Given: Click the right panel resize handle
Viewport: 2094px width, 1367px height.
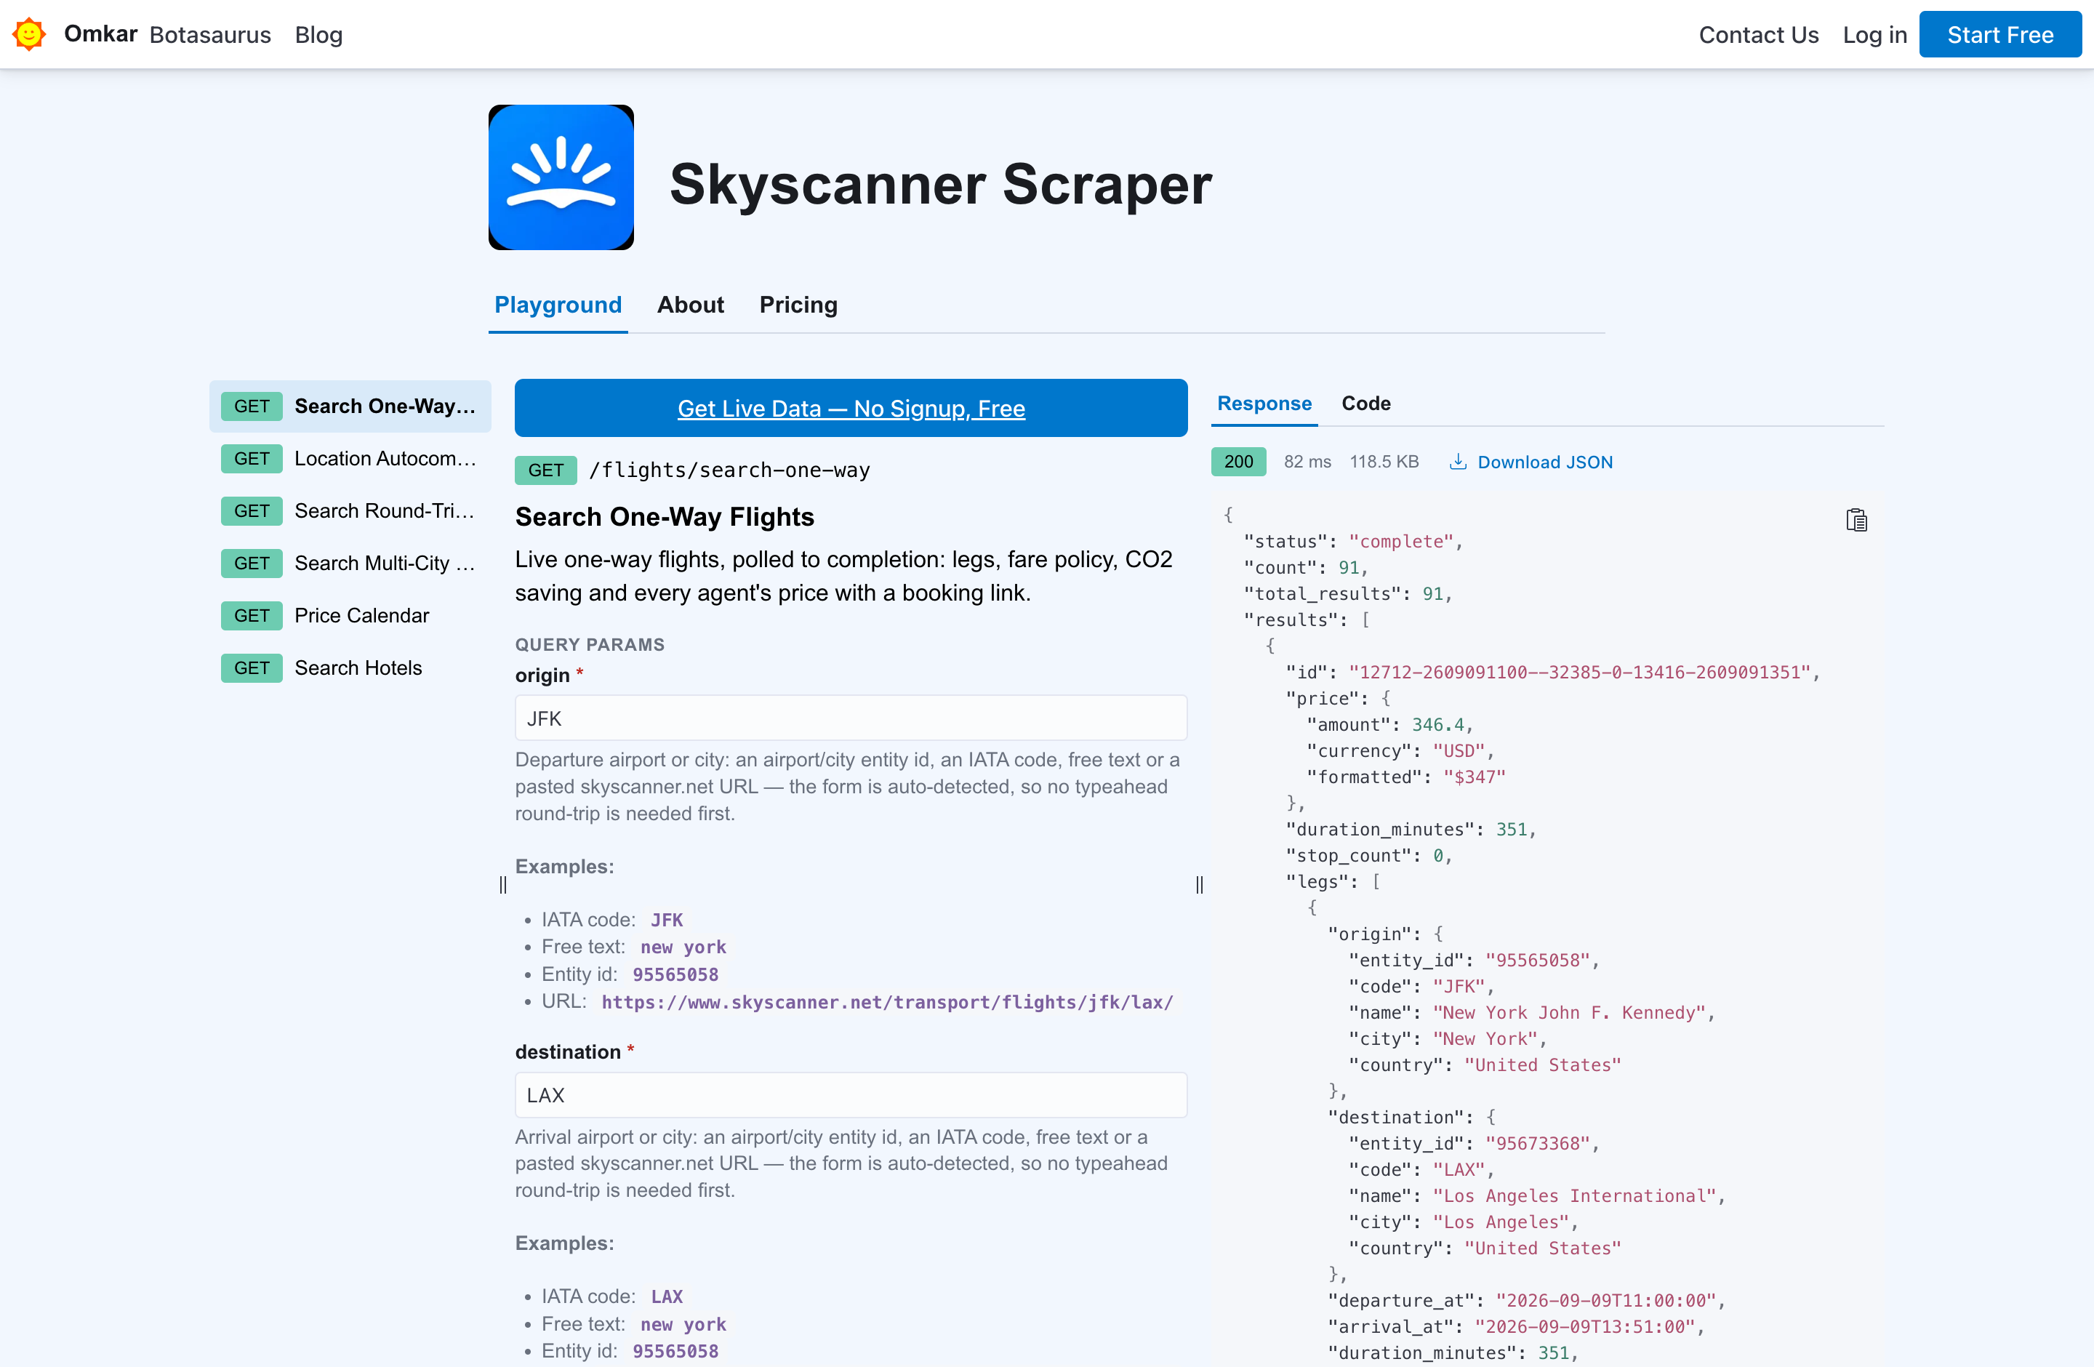Looking at the screenshot, I should [x=1199, y=884].
